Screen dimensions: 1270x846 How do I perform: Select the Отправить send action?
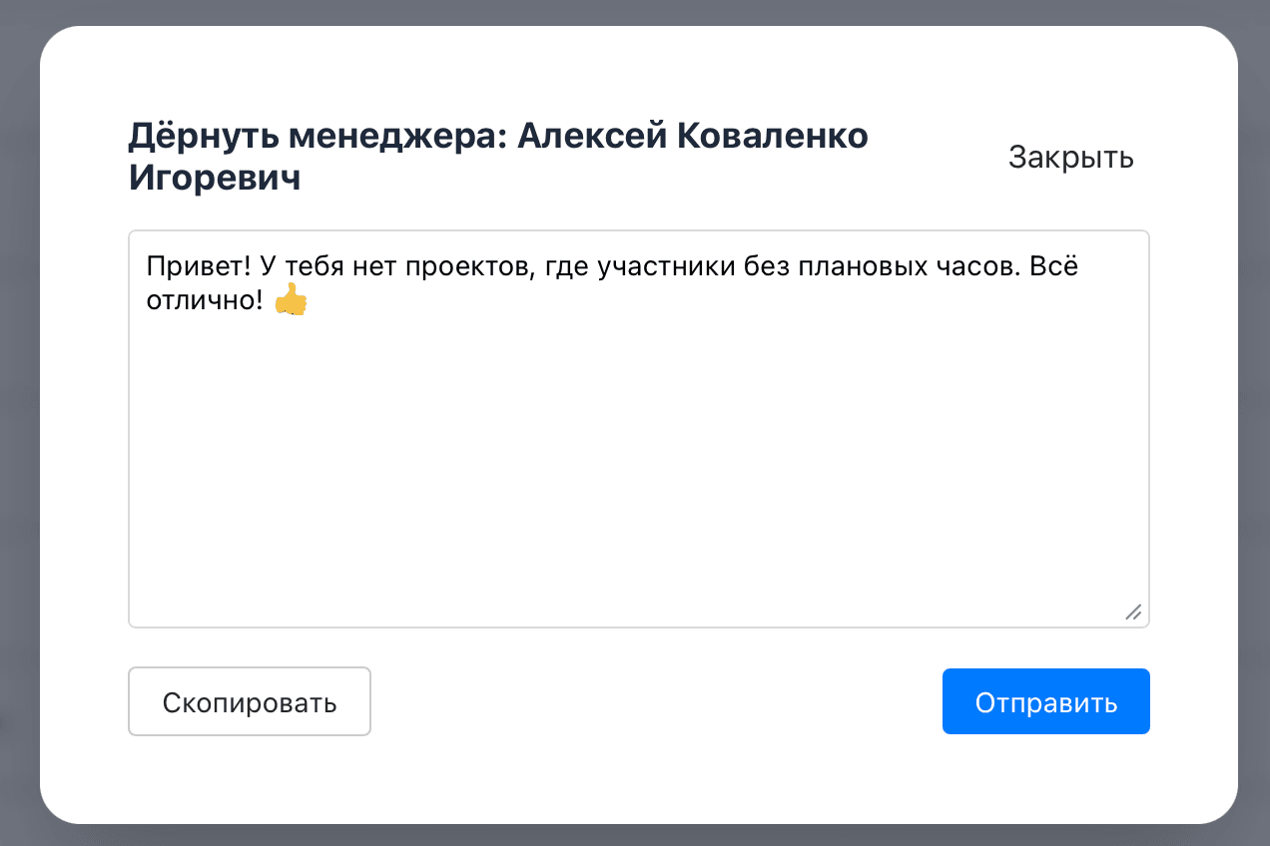coord(1045,701)
